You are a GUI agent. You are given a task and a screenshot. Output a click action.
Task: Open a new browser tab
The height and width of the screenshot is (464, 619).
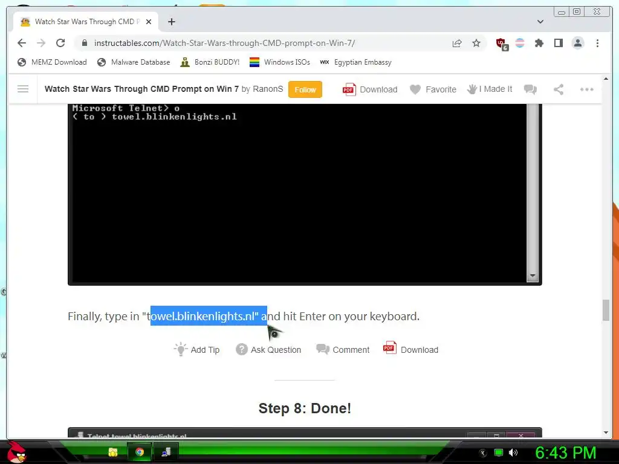[x=171, y=22]
